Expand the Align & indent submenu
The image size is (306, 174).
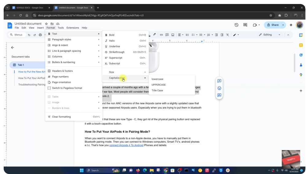(x=74, y=45)
